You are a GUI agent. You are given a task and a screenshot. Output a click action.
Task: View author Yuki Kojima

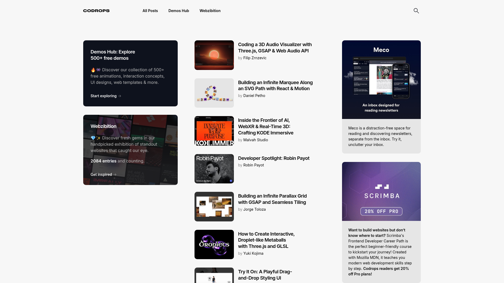click(253, 253)
